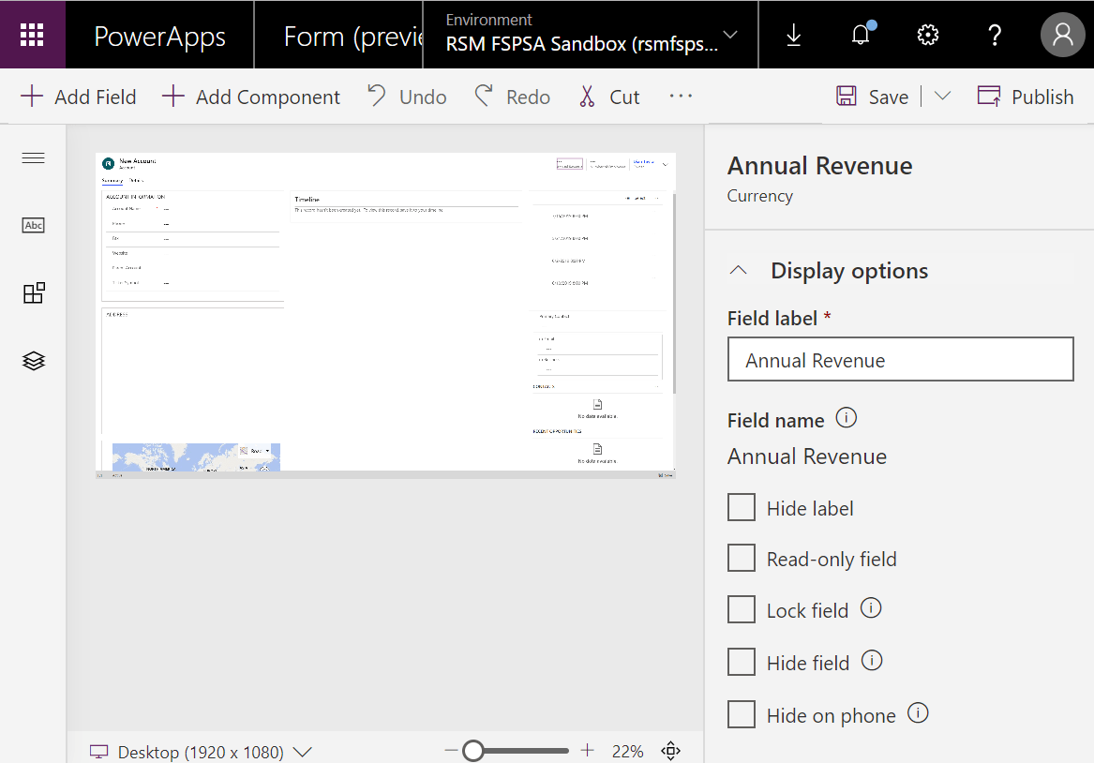Publish the form
The height and width of the screenshot is (763, 1094).
(1026, 97)
